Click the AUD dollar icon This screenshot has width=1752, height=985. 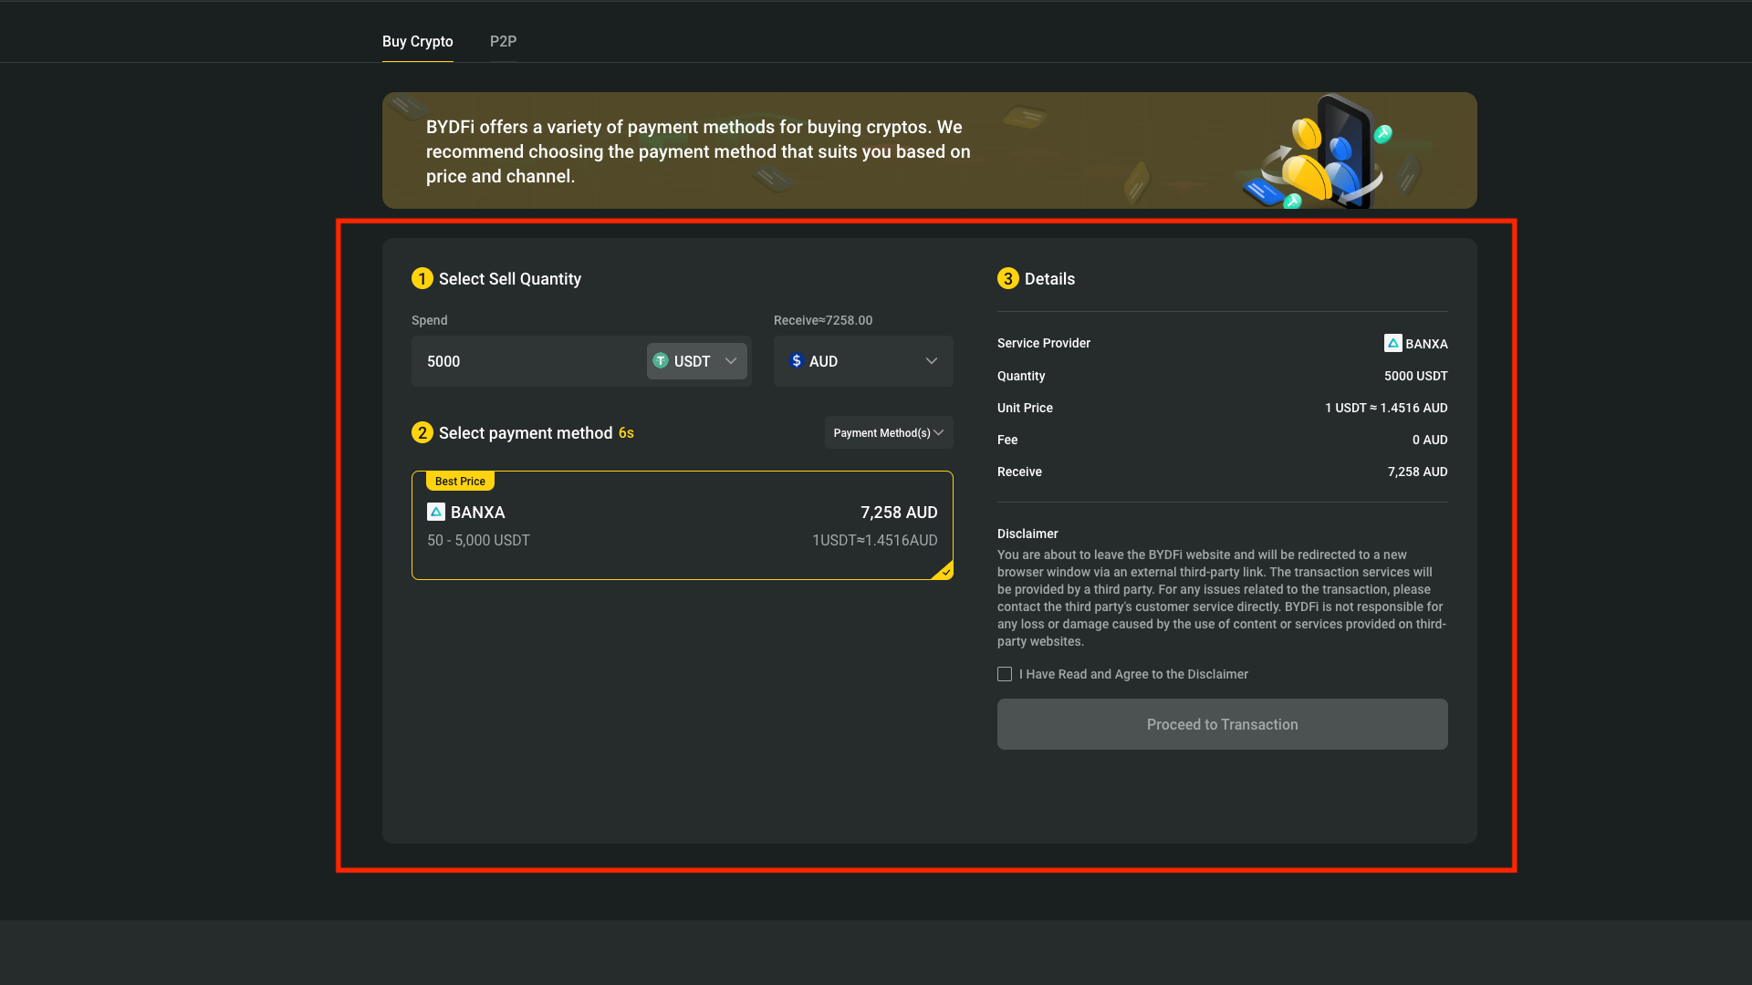797,361
